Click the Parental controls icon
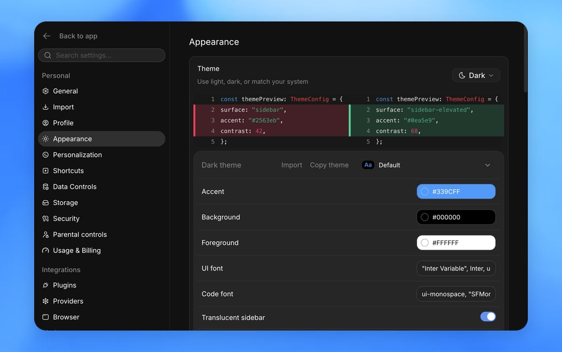The height and width of the screenshot is (352, 562). point(46,235)
